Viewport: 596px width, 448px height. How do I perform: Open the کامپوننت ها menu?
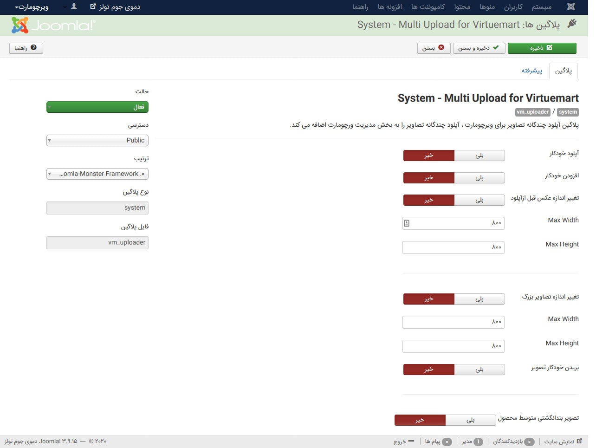(x=428, y=7)
